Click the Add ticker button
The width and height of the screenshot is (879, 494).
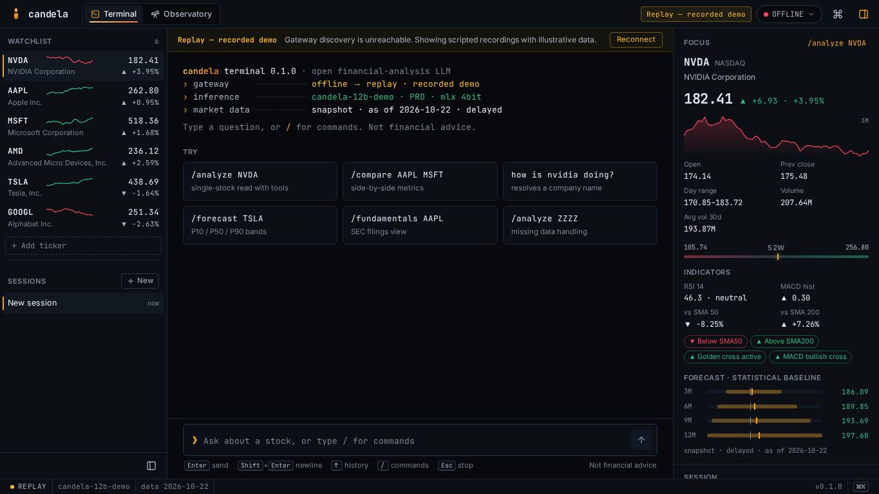[83, 246]
